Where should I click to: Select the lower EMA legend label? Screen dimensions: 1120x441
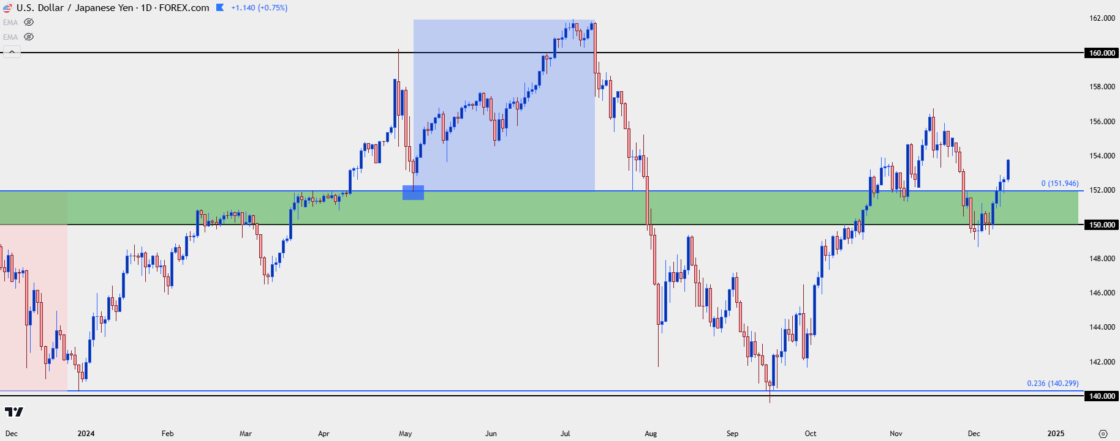[10, 37]
